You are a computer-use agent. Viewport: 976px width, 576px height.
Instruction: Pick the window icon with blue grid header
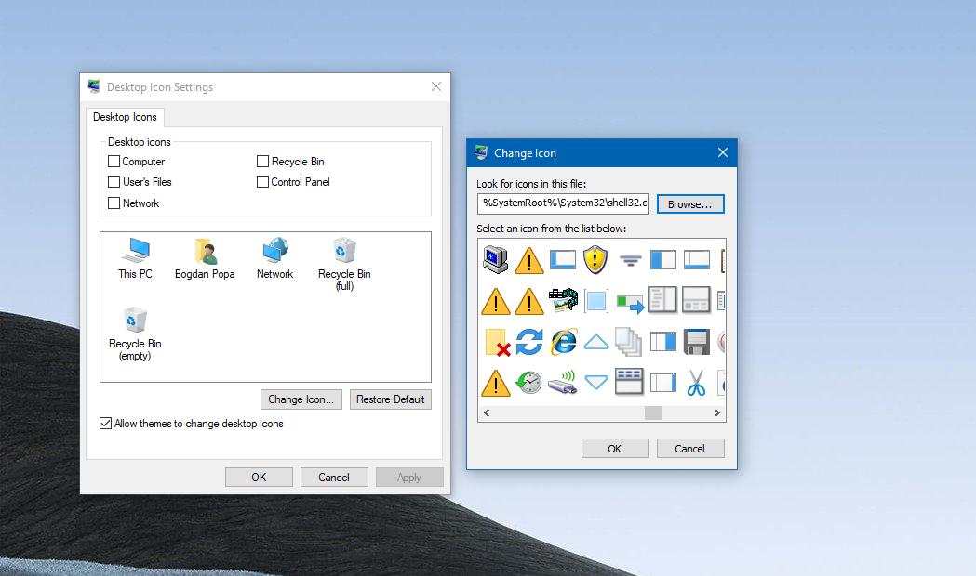pyautogui.click(x=629, y=382)
